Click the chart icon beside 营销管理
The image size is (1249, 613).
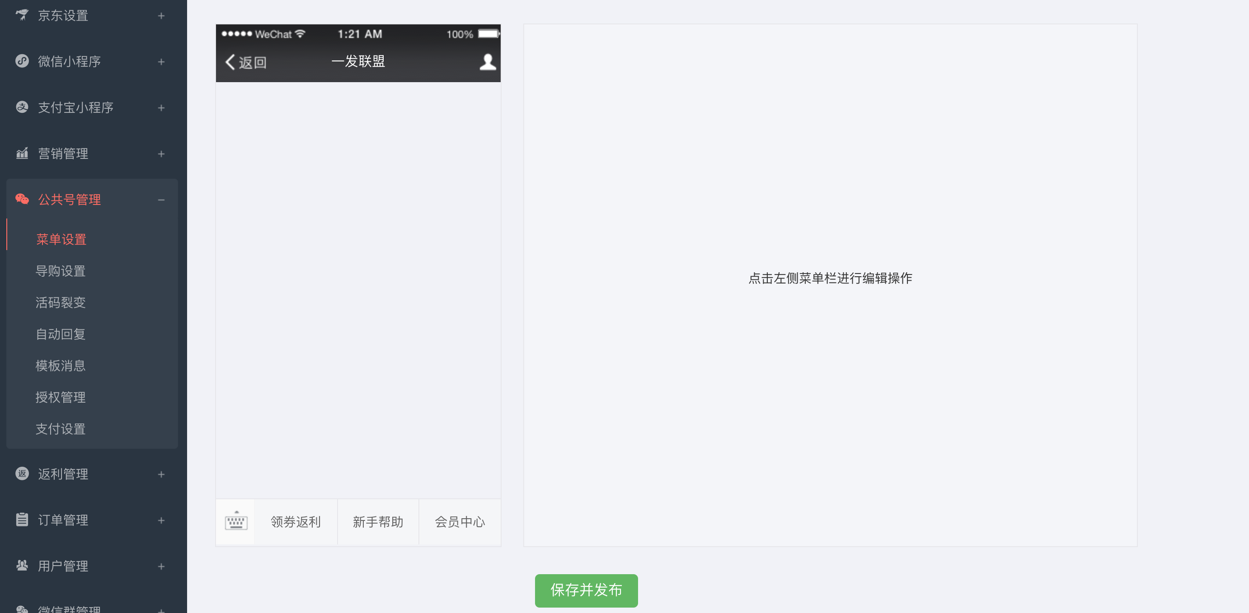click(22, 153)
